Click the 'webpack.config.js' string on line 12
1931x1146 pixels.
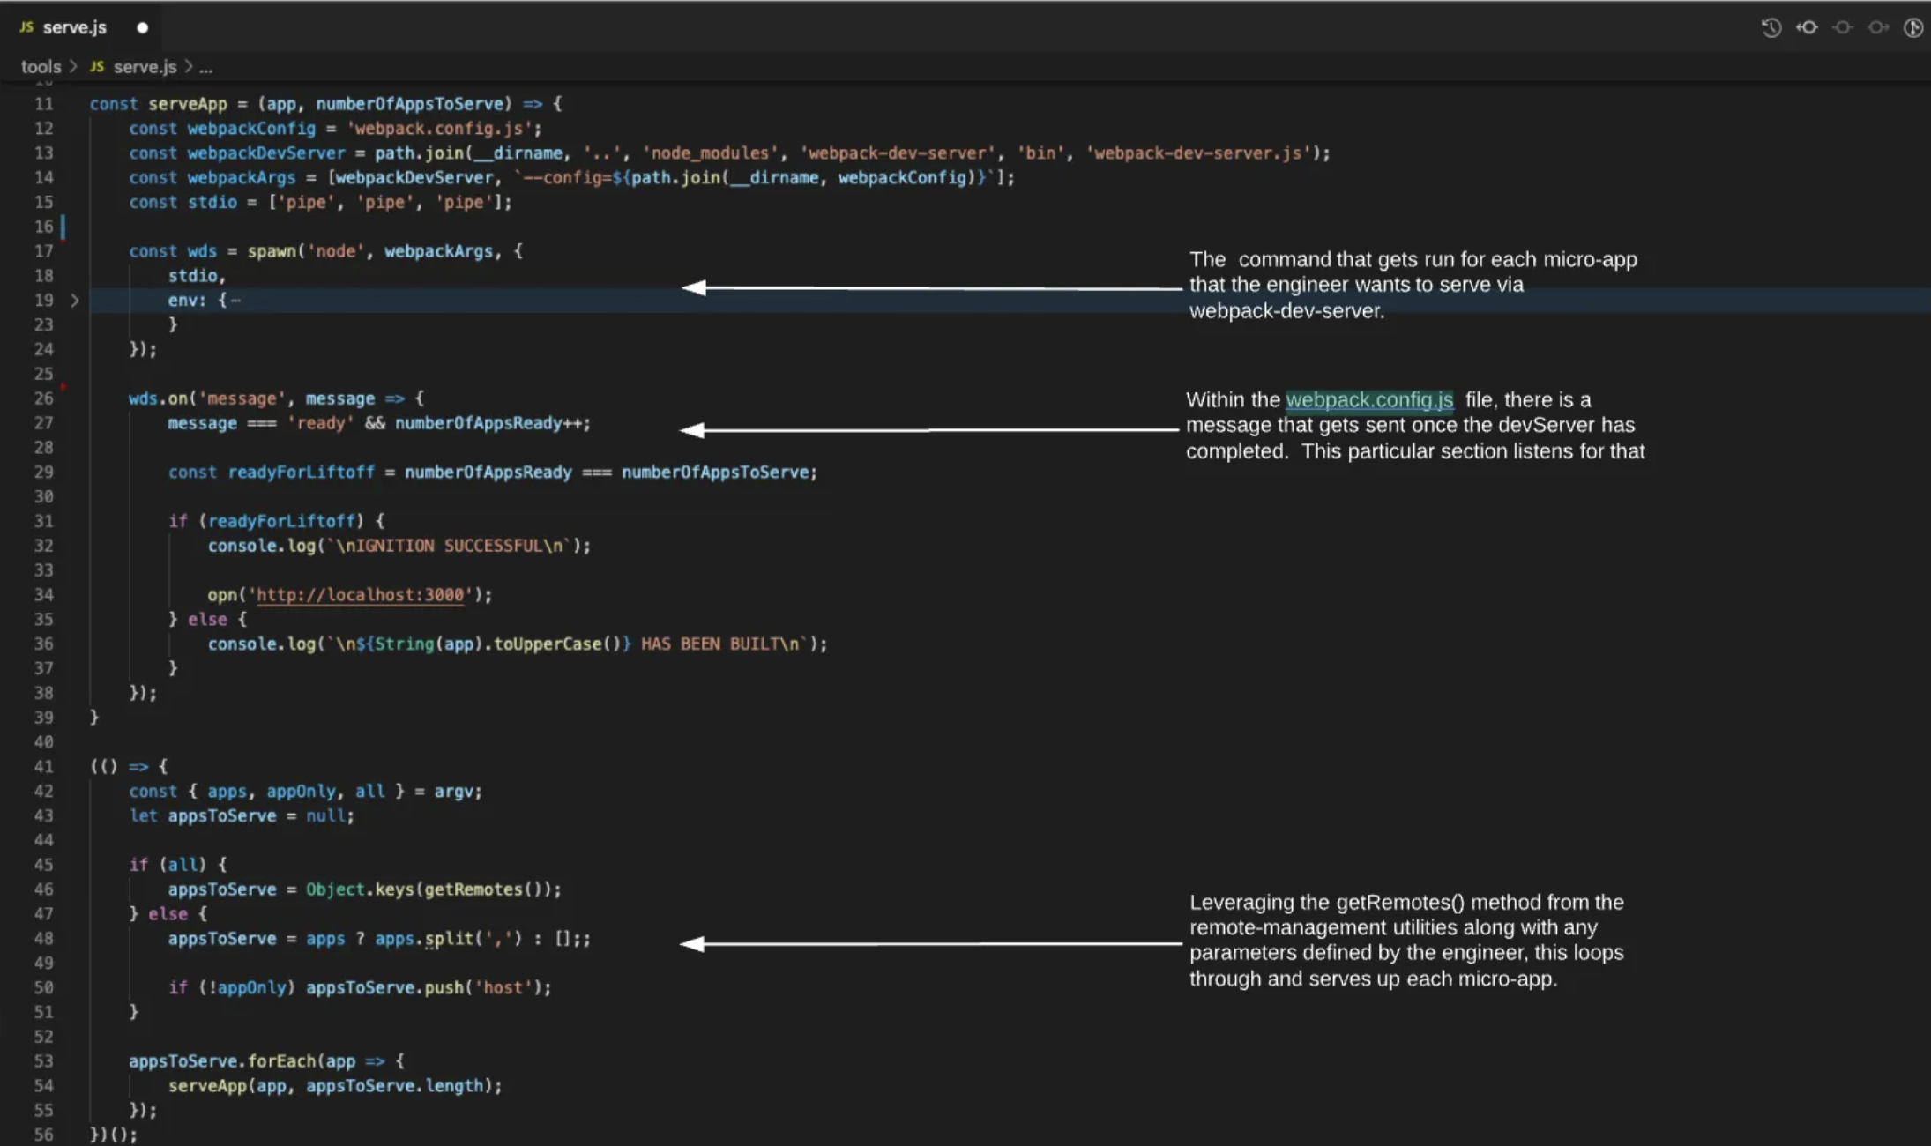point(439,129)
